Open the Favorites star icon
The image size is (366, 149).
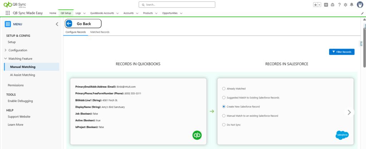click(315, 5)
